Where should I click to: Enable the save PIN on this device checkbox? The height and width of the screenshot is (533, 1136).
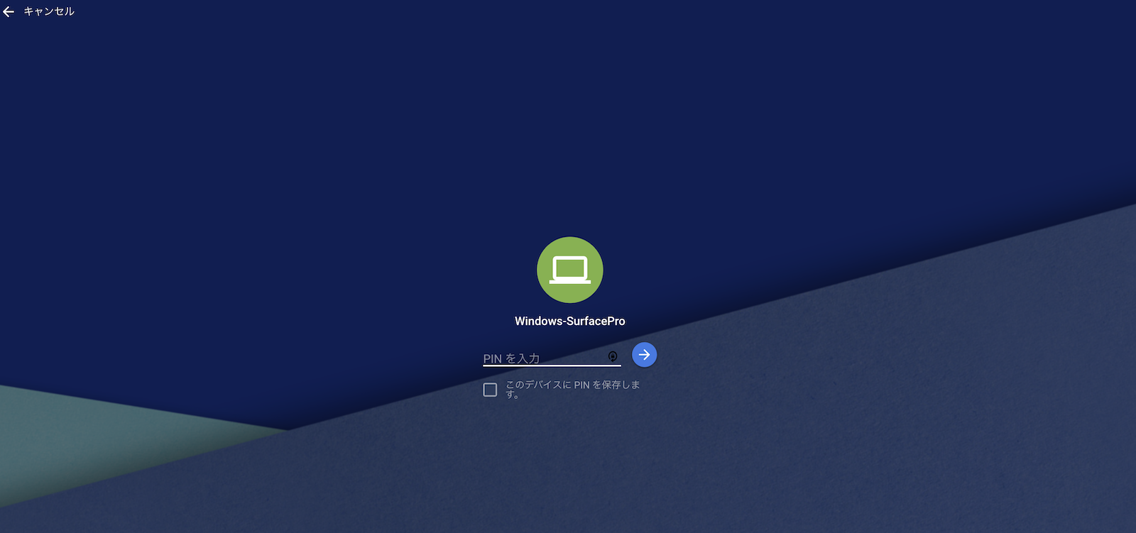[x=490, y=390]
